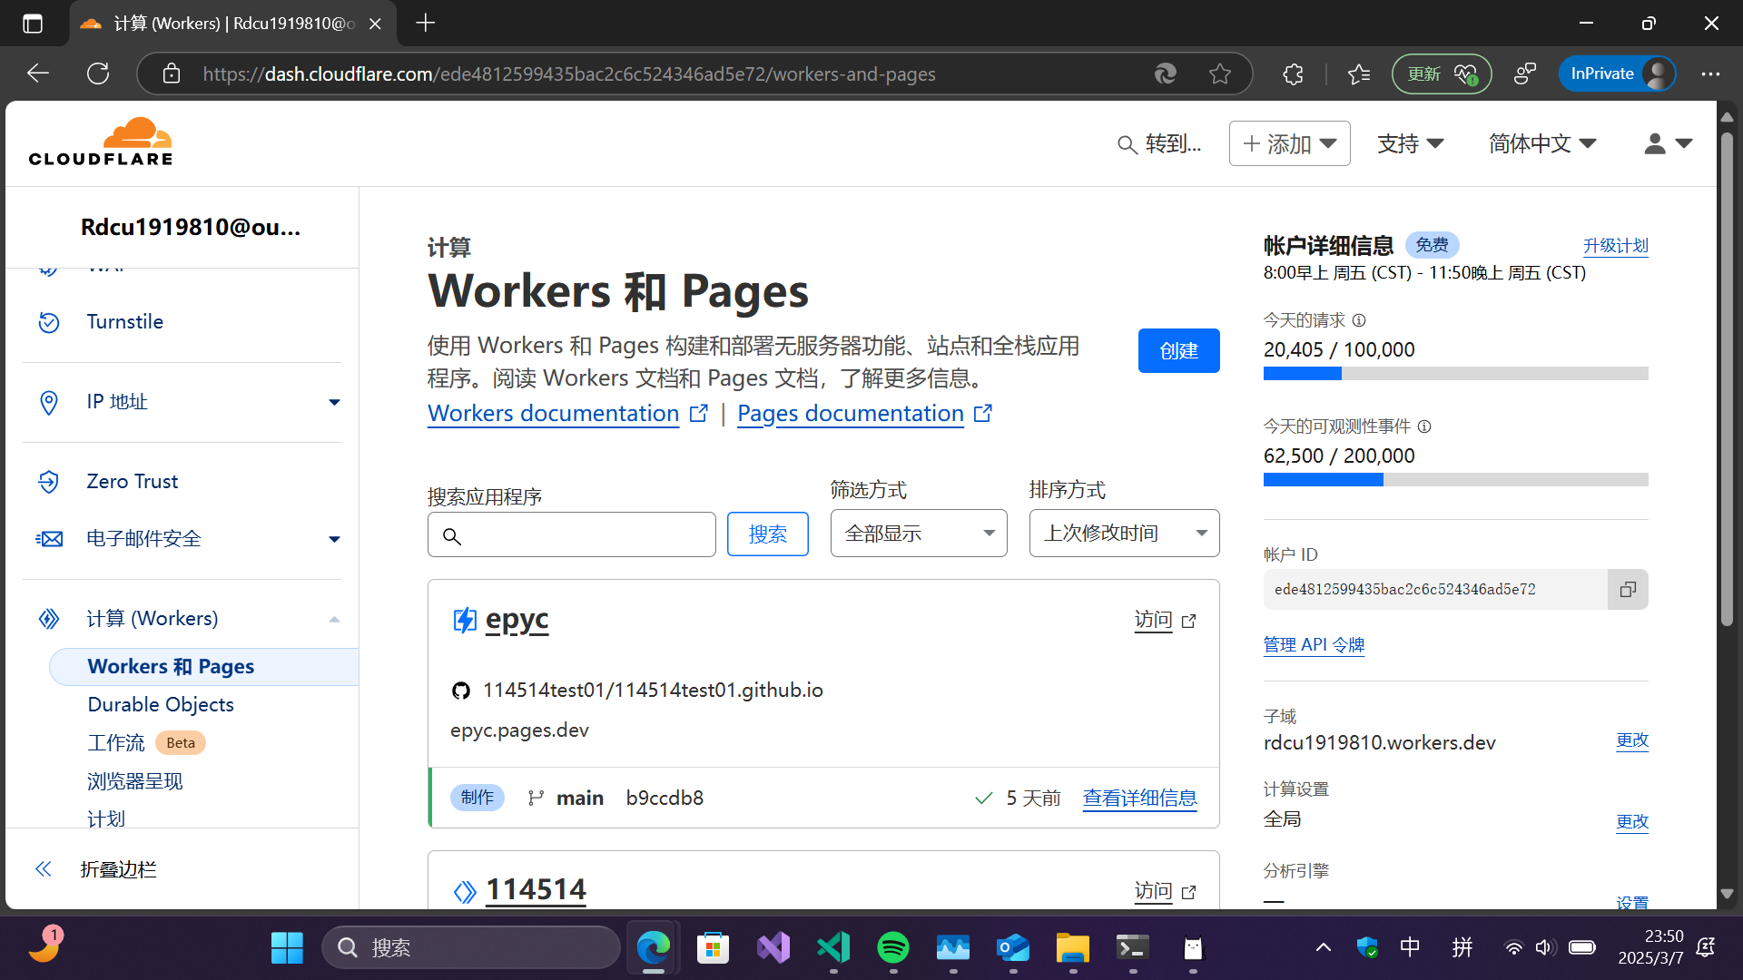Expand the 添加 dropdown in header

[x=1289, y=143]
